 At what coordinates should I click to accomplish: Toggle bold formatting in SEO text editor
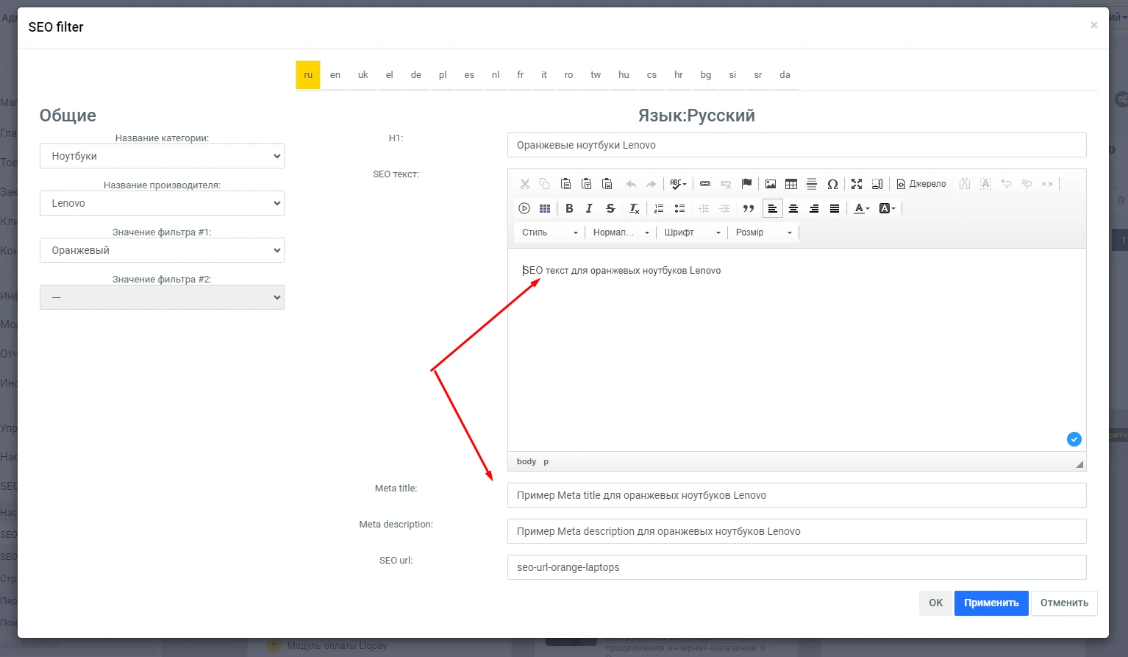click(569, 209)
